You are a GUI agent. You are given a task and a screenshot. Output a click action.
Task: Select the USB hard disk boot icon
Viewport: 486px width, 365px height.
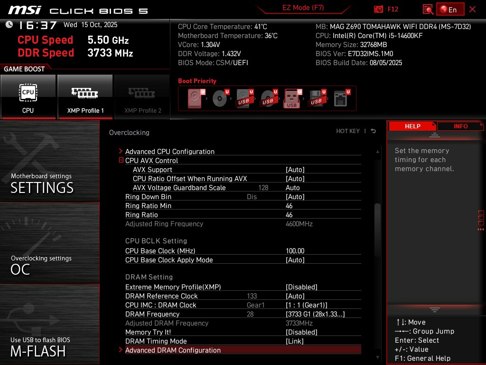(244, 98)
